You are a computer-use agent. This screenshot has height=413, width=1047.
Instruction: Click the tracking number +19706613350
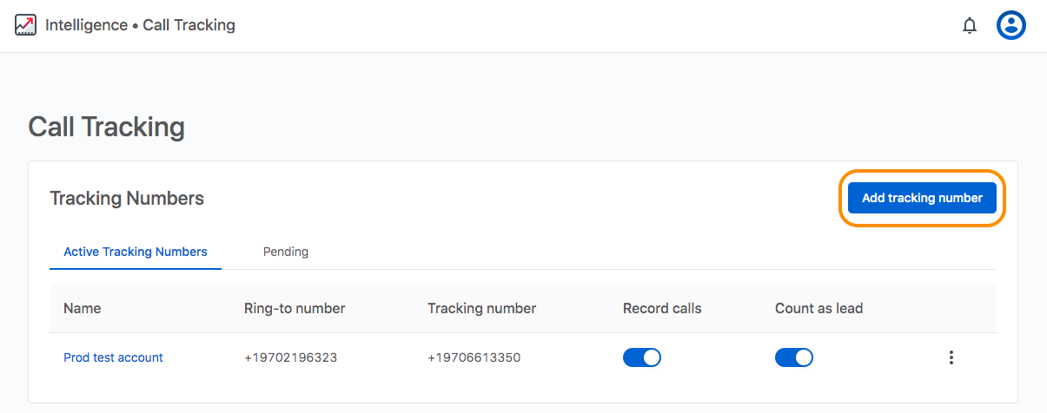[x=474, y=357]
